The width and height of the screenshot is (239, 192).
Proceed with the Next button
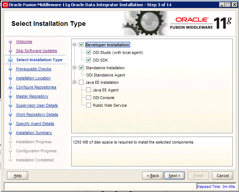tap(174, 176)
